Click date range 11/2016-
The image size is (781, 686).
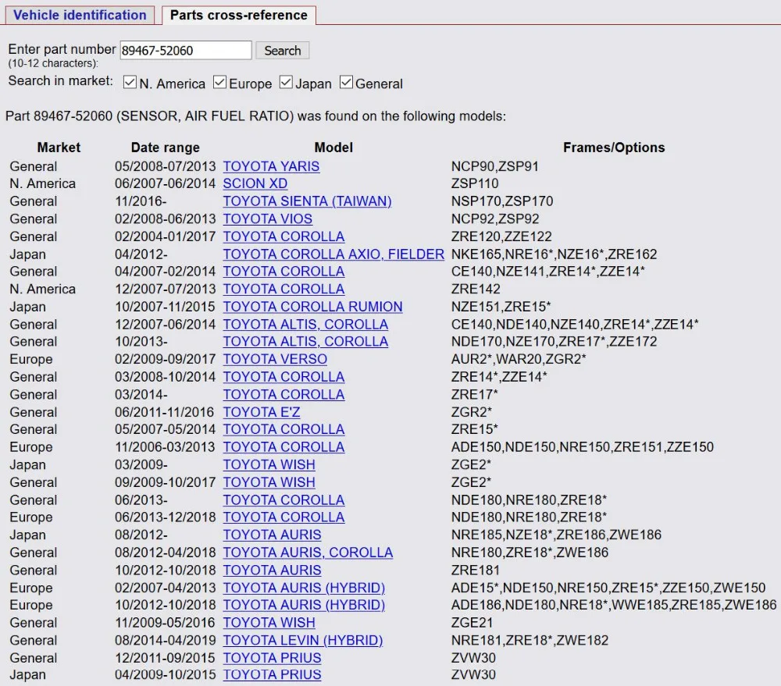click(x=141, y=201)
